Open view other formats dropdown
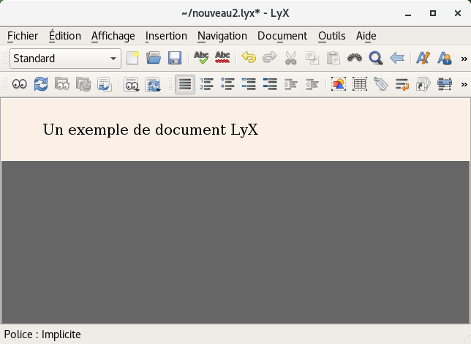 pos(131,84)
